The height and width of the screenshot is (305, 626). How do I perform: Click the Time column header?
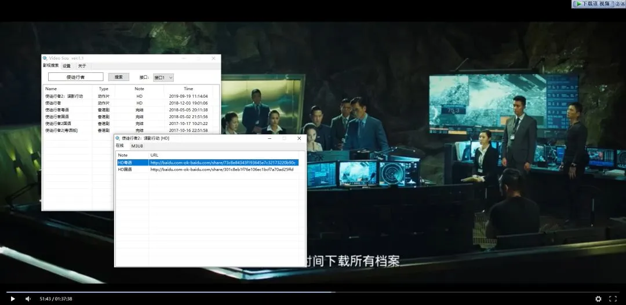coord(188,89)
